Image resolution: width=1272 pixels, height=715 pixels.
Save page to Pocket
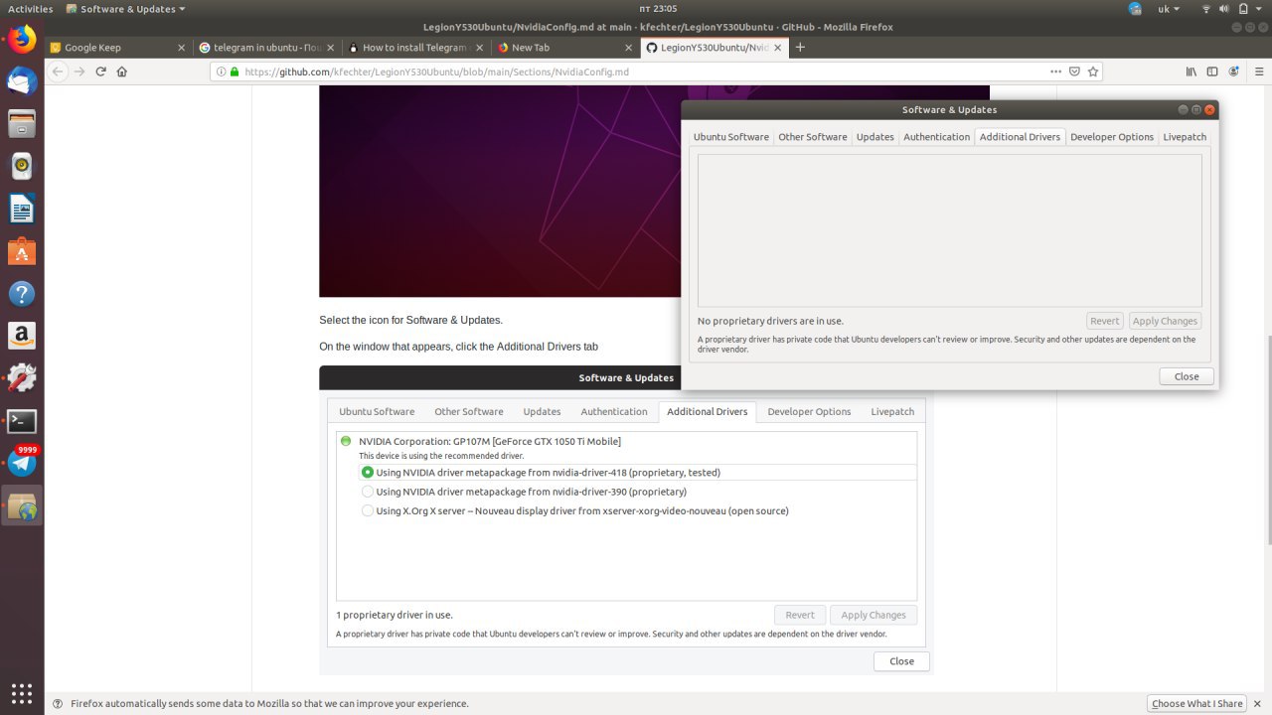point(1074,71)
